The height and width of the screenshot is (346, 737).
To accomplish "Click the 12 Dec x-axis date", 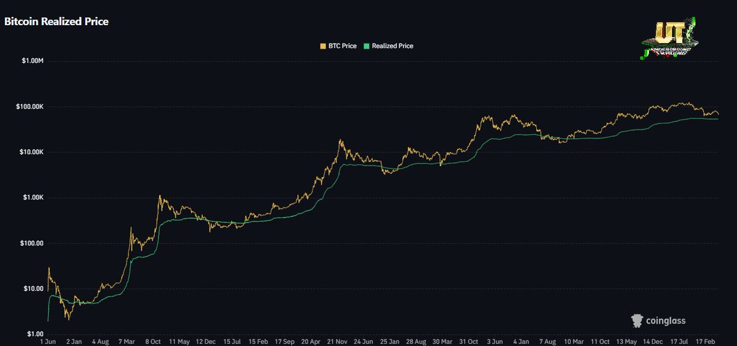I will (x=206, y=340).
